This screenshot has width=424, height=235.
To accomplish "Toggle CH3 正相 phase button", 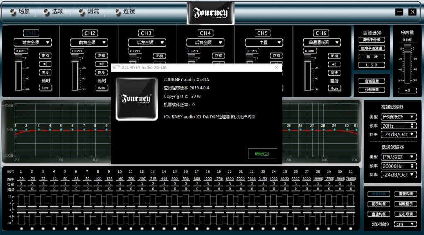I will pyautogui.click(x=159, y=56).
